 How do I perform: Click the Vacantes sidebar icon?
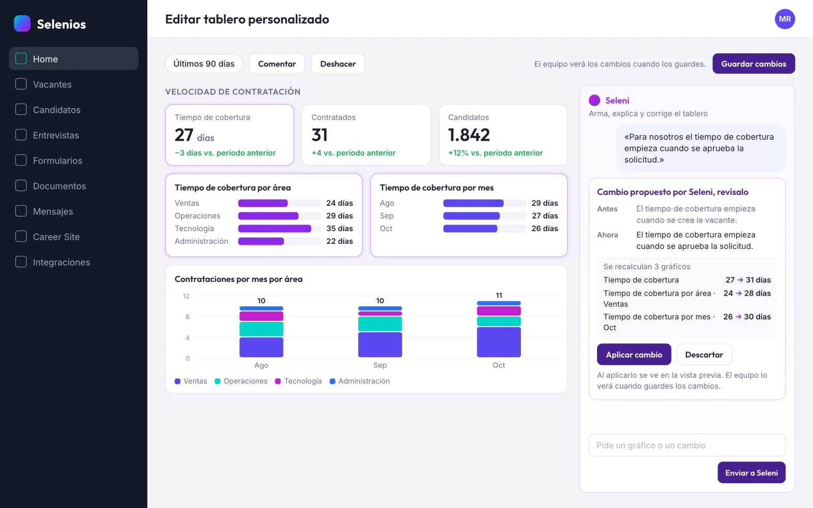click(21, 84)
